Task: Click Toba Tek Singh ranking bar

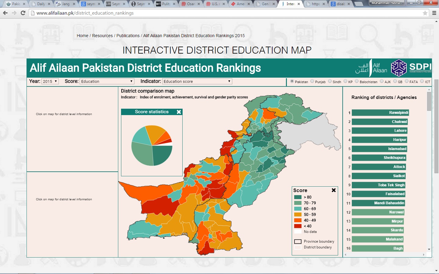Action: tap(378, 185)
